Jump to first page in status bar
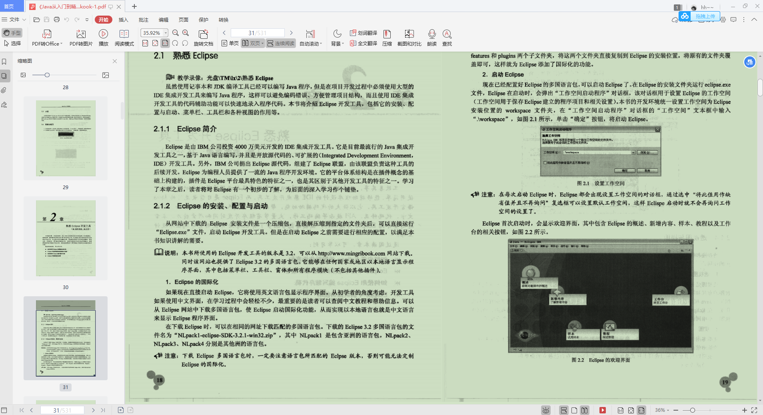Image resolution: width=763 pixels, height=415 pixels. coord(22,410)
